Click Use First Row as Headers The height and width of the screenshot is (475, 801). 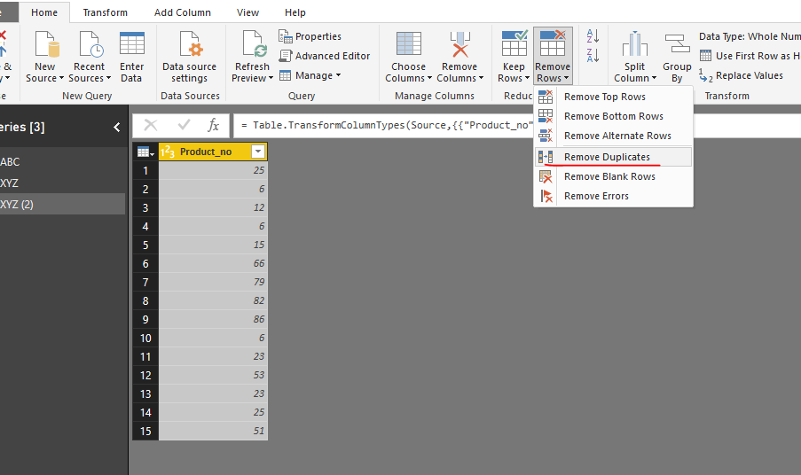click(750, 56)
